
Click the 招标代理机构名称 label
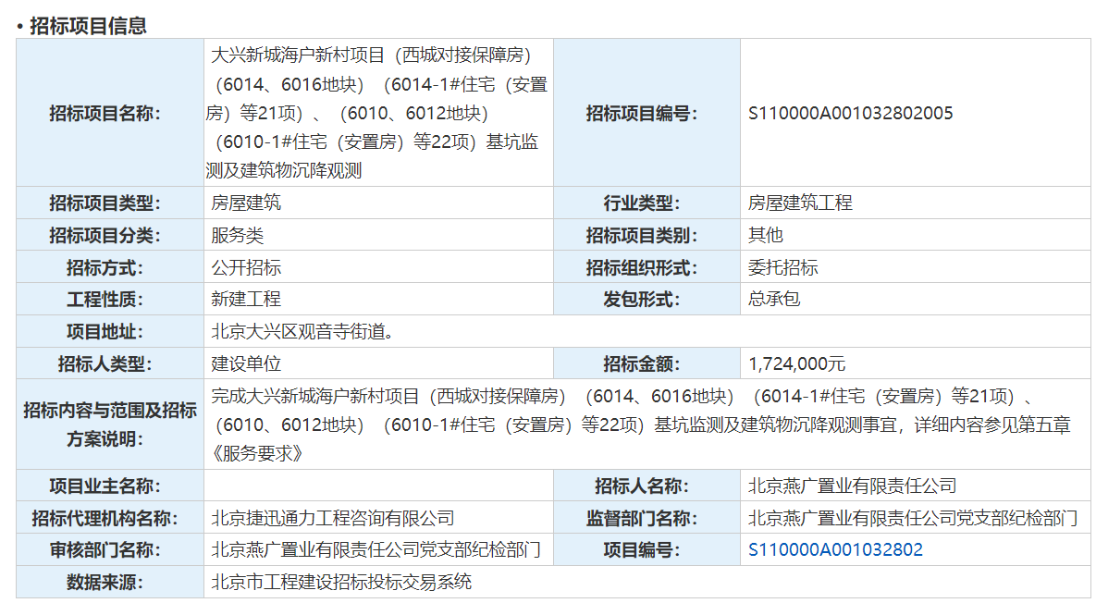(x=105, y=519)
